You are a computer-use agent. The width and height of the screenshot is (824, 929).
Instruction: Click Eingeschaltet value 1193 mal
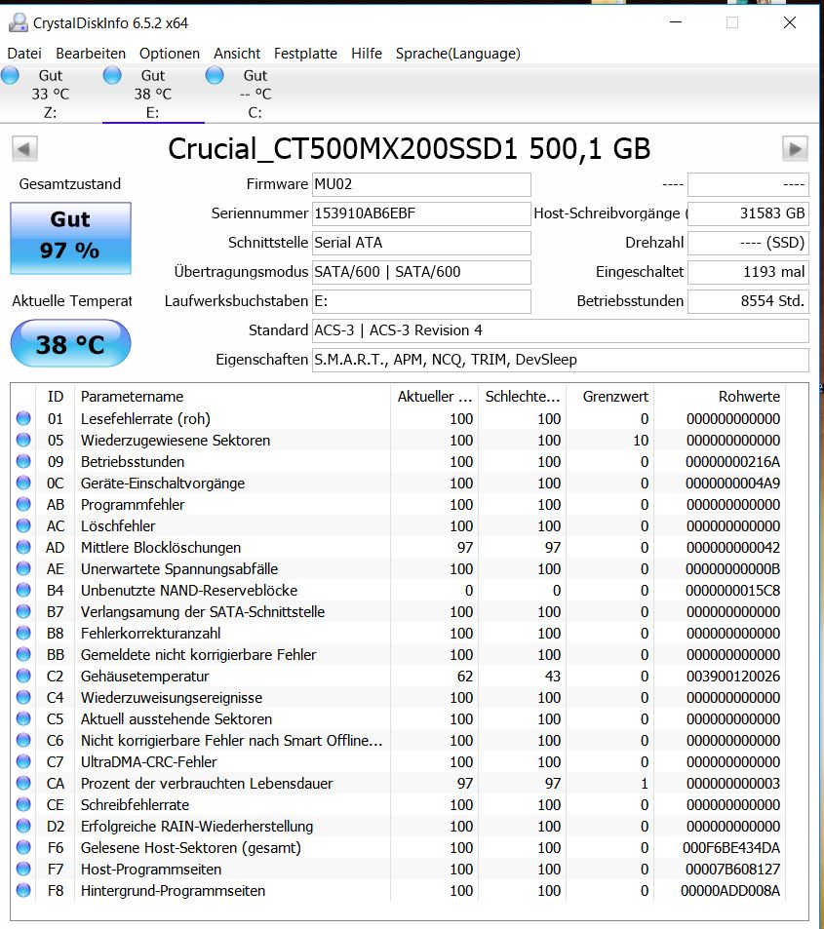tap(748, 272)
